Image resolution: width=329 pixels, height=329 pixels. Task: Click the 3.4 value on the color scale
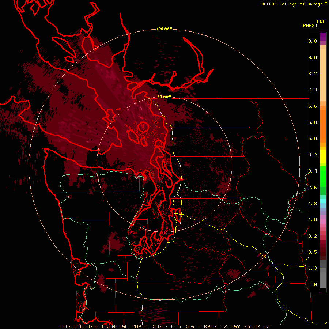click(313, 171)
